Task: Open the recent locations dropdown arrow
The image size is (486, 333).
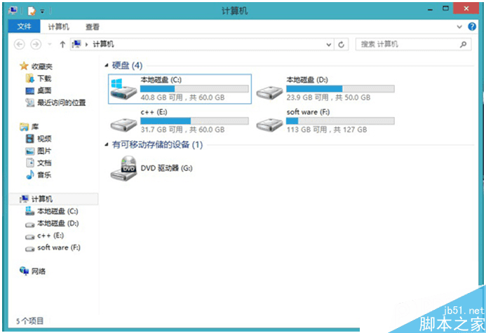Action: point(50,44)
